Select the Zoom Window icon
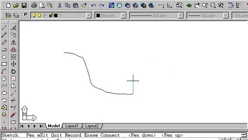This screenshot has height=140, width=248. [x=213, y=5]
